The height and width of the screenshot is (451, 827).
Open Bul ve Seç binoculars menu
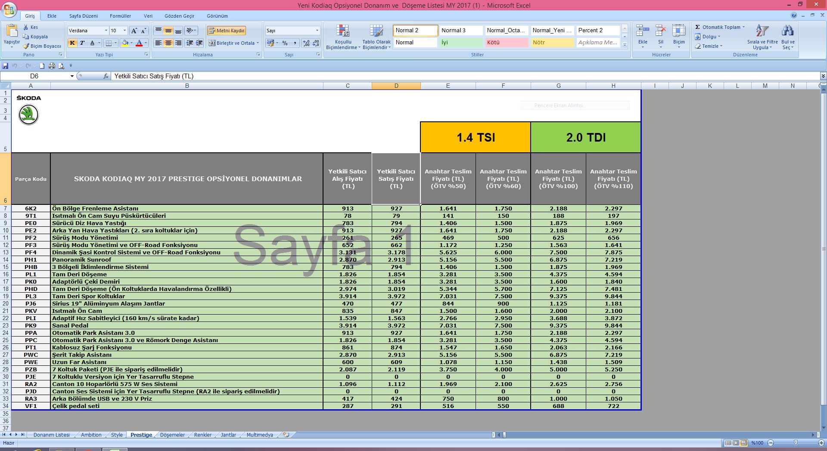pos(788,37)
